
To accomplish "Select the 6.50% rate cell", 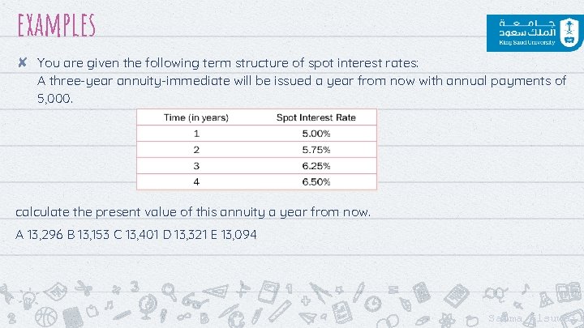I will tap(316, 182).
